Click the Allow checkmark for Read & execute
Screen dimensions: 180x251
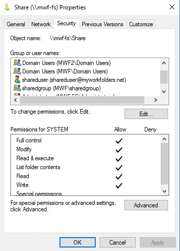(119, 159)
